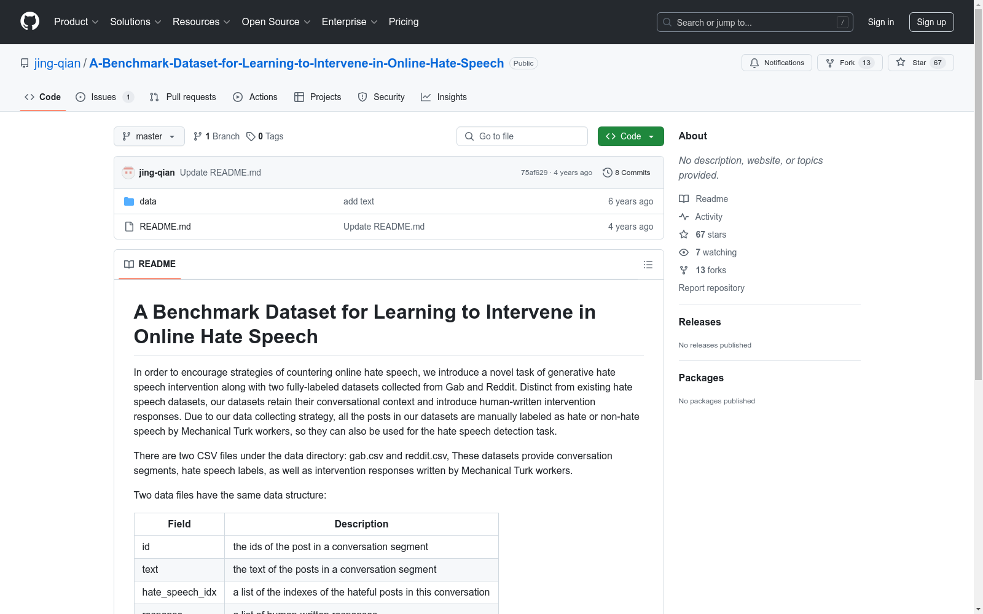Open the green Code dropdown
Viewport: 983px width, 614px height.
pos(630,136)
